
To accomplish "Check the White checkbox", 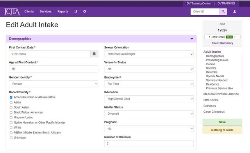I will coord(11,128).
